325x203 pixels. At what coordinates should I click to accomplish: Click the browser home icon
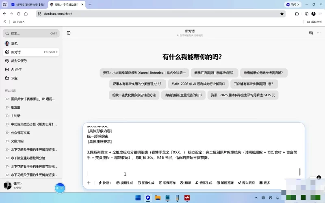coord(26,14)
